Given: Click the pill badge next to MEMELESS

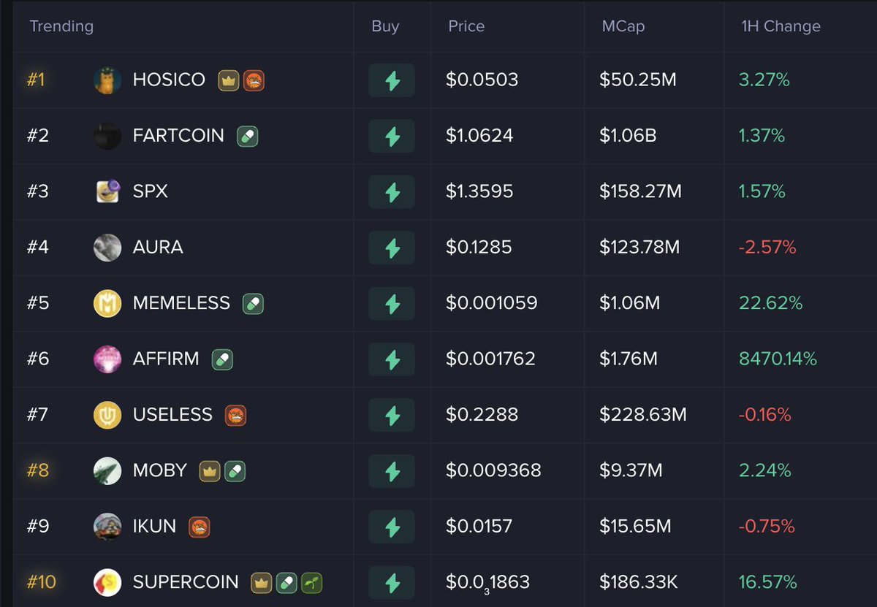Looking at the screenshot, I should [253, 304].
